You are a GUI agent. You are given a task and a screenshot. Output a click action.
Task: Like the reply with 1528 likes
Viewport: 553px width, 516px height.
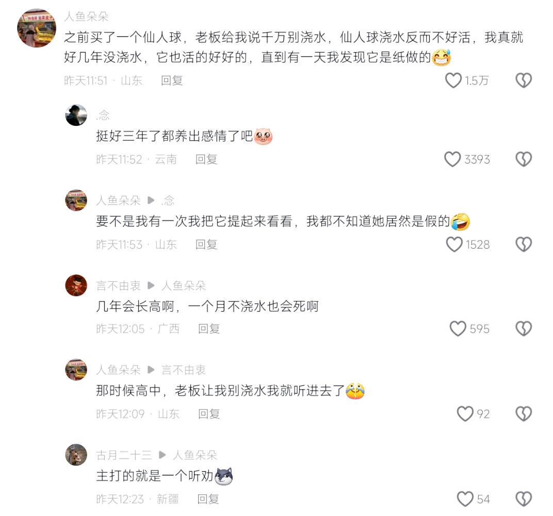point(454,245)
